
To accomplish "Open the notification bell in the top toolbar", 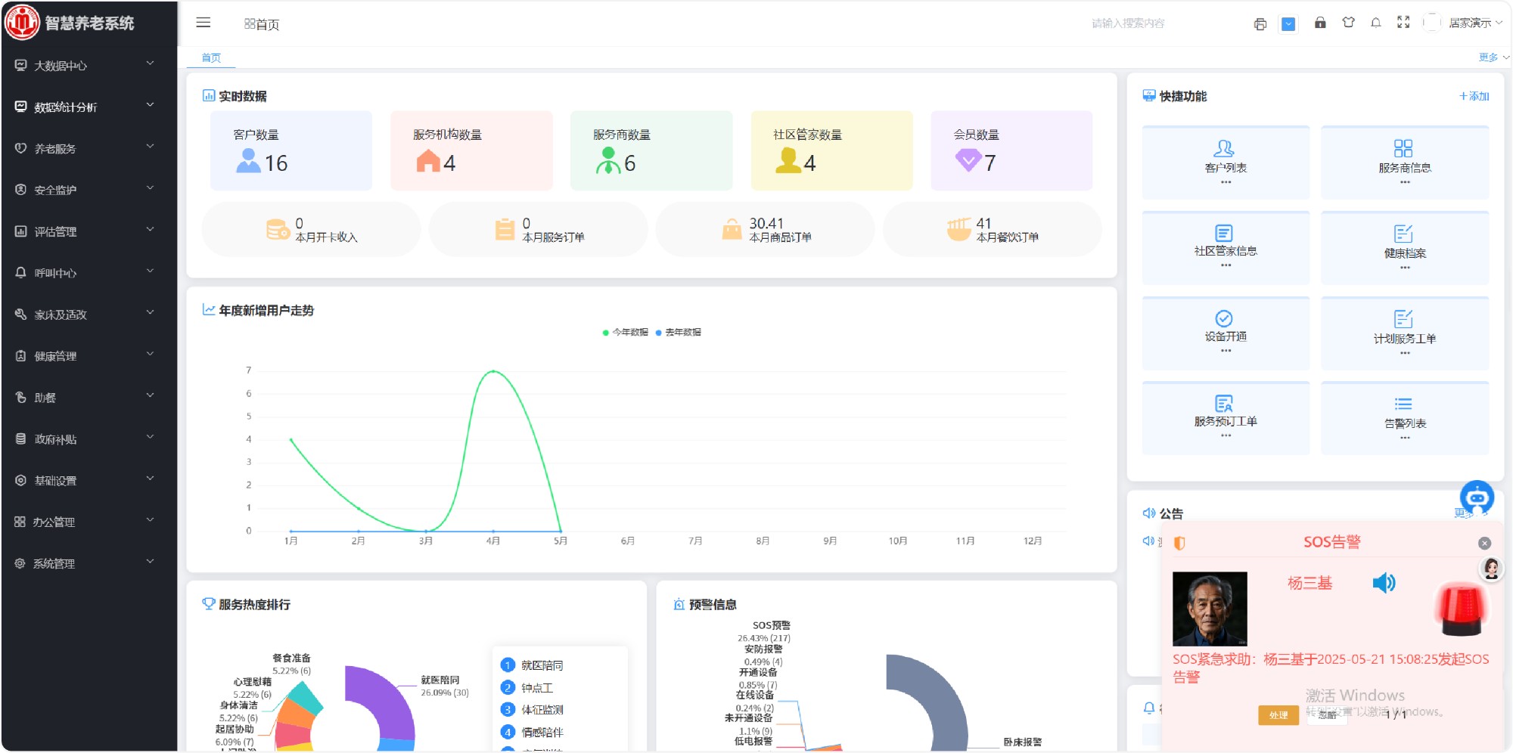I will [x=1376, y=23].
